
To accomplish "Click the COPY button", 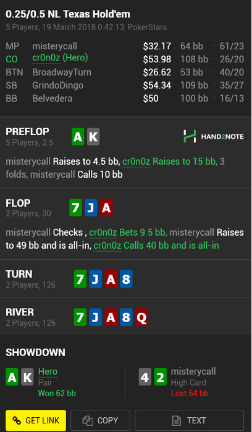I will (x=100, y=420).
